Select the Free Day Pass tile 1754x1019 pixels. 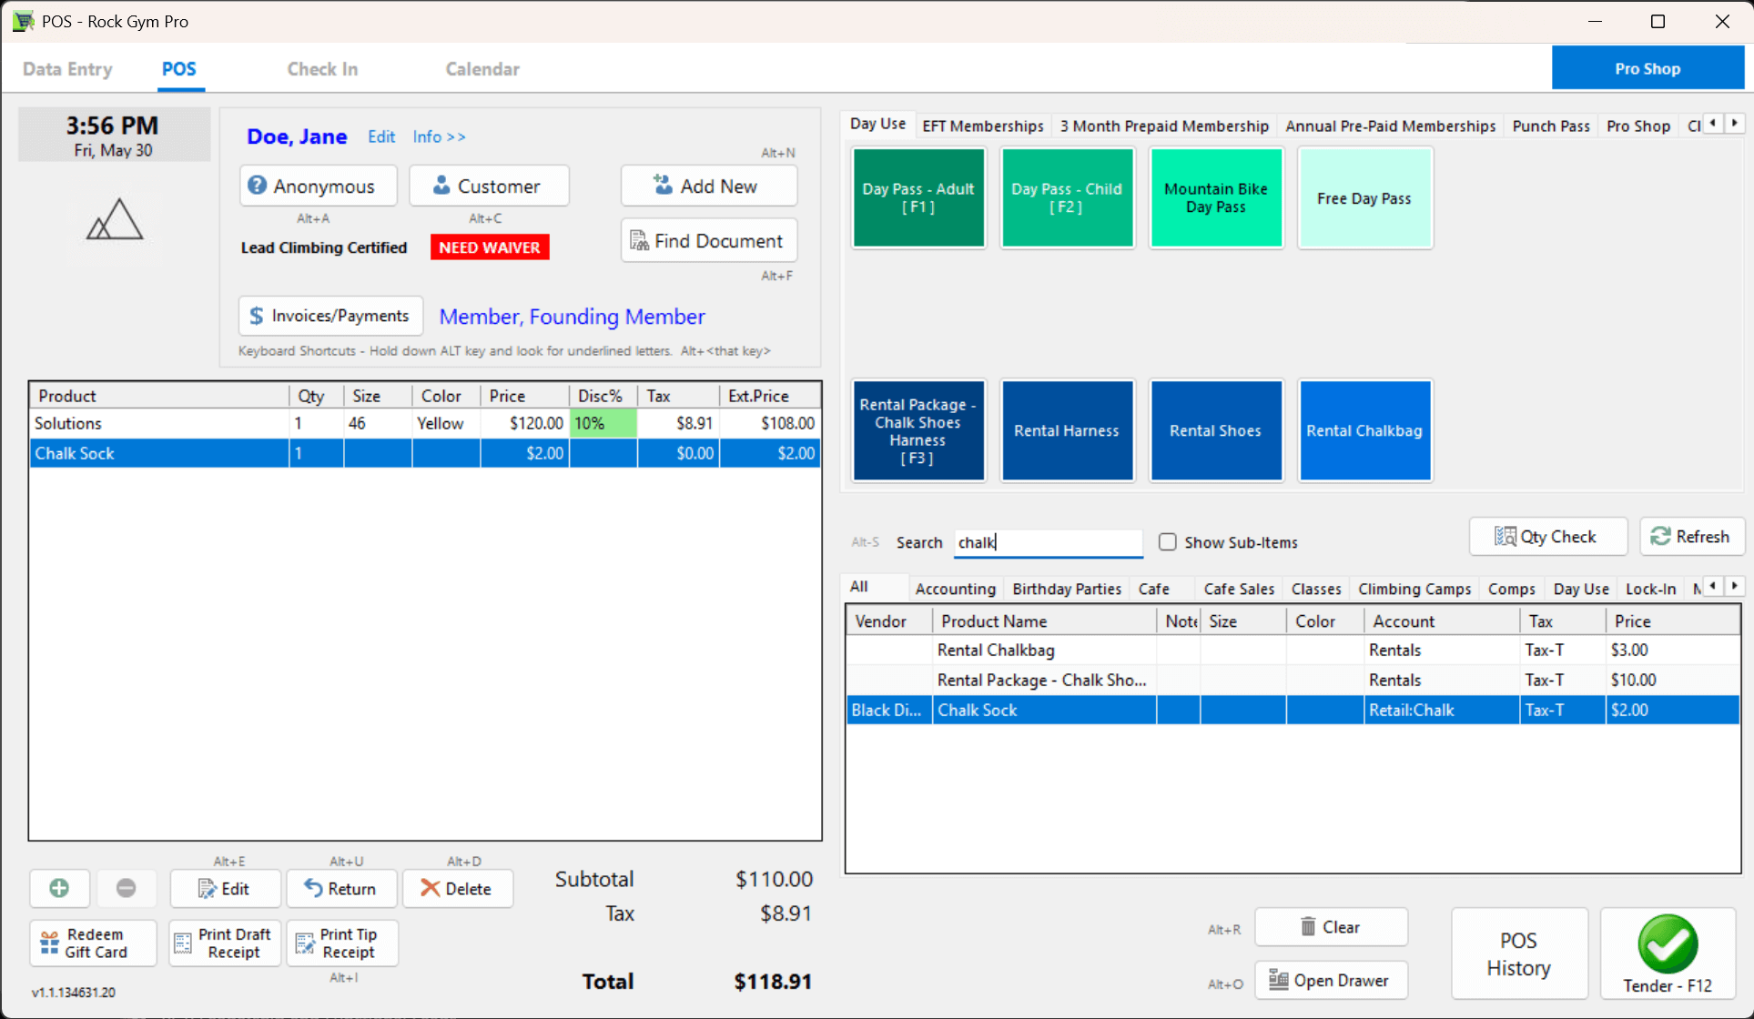click(1364, 198)
